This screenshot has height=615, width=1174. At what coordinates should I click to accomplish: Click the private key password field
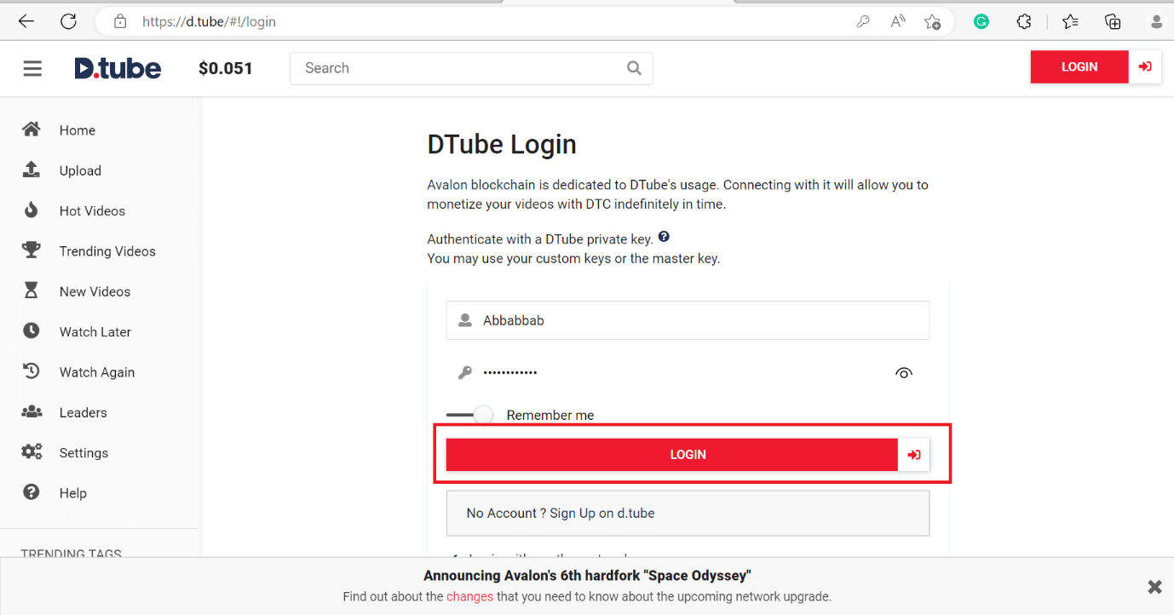pos(688,372)
